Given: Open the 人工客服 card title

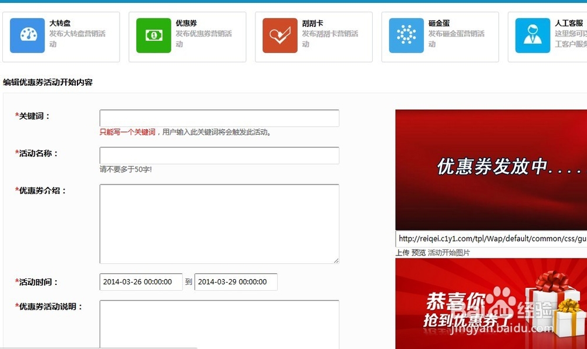Looking at the screenshot, I should click(569, 24).
